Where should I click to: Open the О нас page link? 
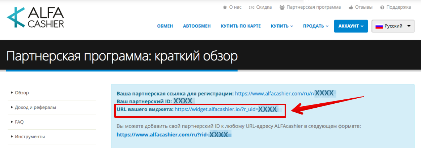pyautogui.click(x=235, y=7)
